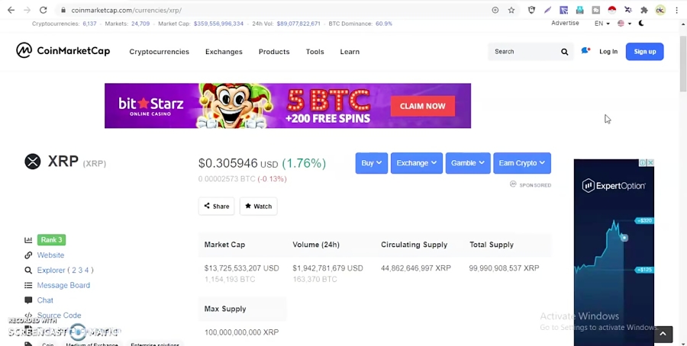
Task: Open the Exchange dropdown
Action: pos(417,163)
